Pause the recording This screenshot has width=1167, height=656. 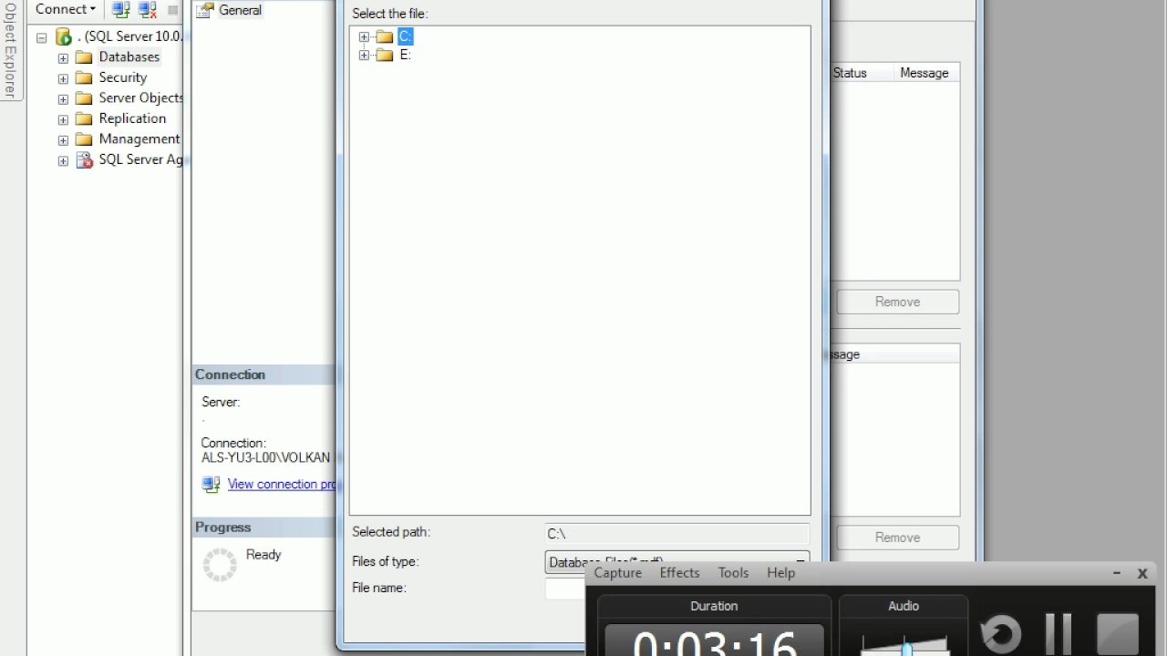(1058, 634)
